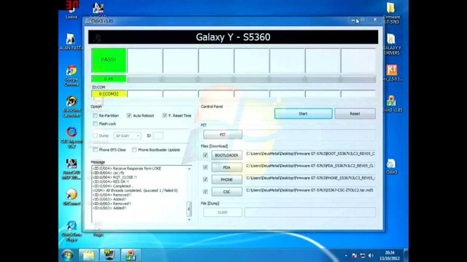Image resolution: width=467 pixels, height=262 pixels.
Task: Click message log scroll down arrow
Action: coord(189,220)
